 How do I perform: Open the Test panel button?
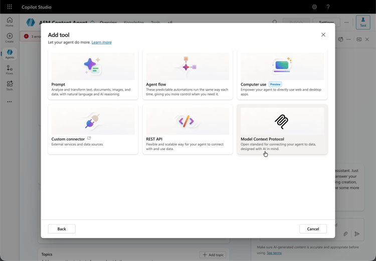(363, 22)
